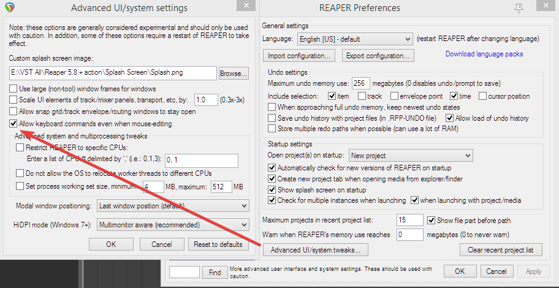This screenshot has width=559, height=288.
Task: Enable keep newest undo states option
Action: pos(272,107)
